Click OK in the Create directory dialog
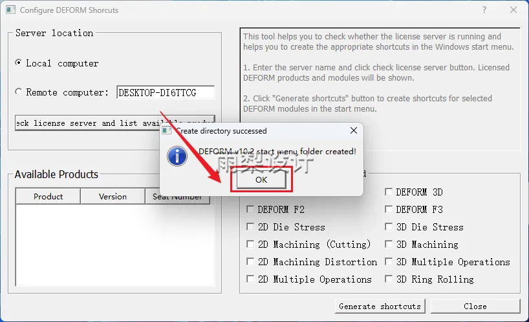 [261, 179]
